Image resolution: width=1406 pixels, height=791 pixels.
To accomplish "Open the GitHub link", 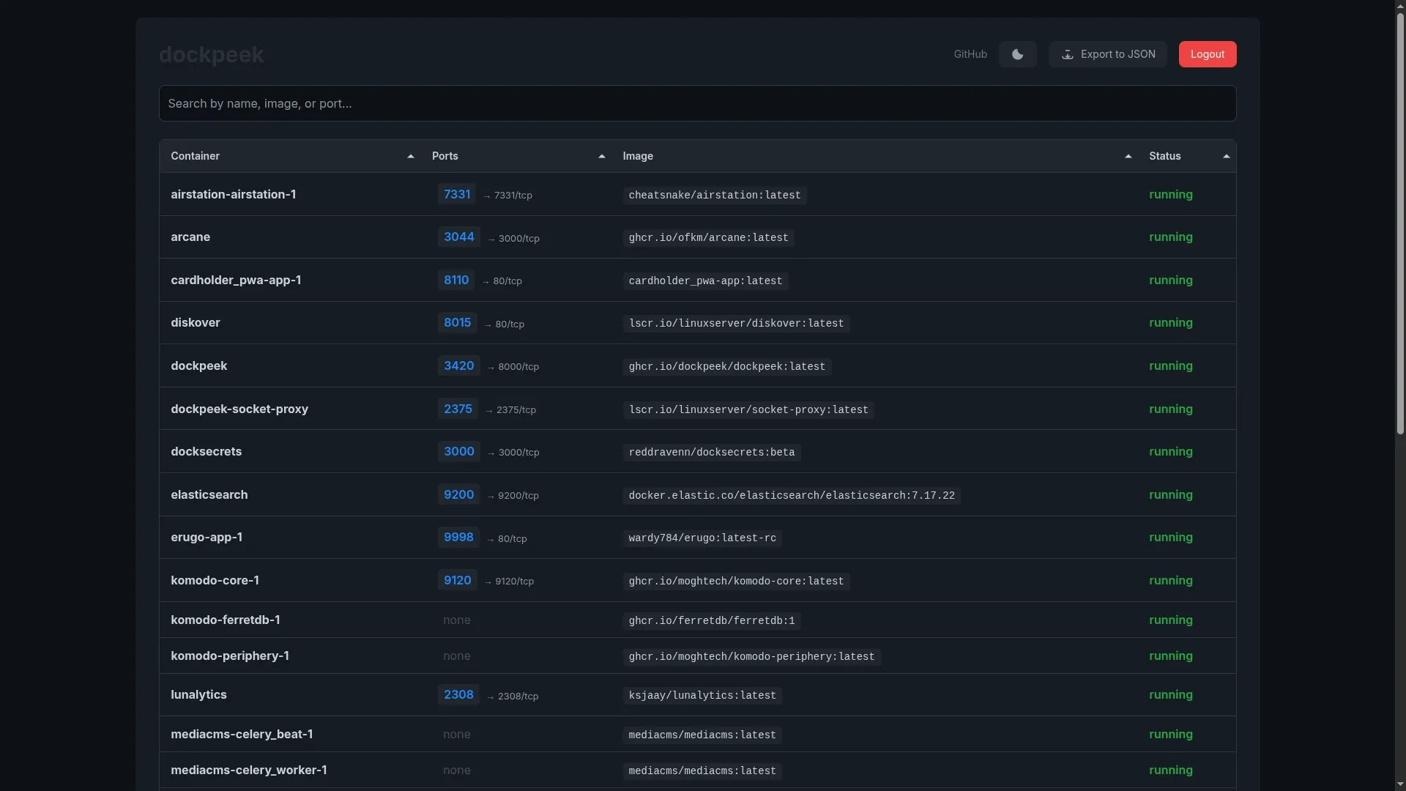I will [x=970, y=54].
